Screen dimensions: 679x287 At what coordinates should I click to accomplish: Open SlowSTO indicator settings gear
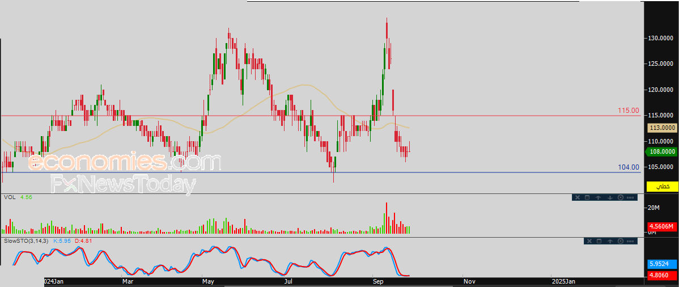620,241
